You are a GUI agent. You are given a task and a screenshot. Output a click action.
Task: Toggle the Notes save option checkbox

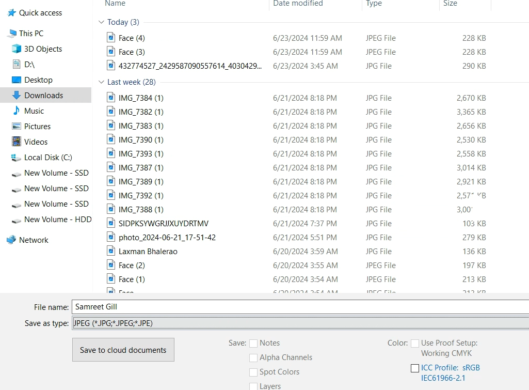tap(253, 344)
